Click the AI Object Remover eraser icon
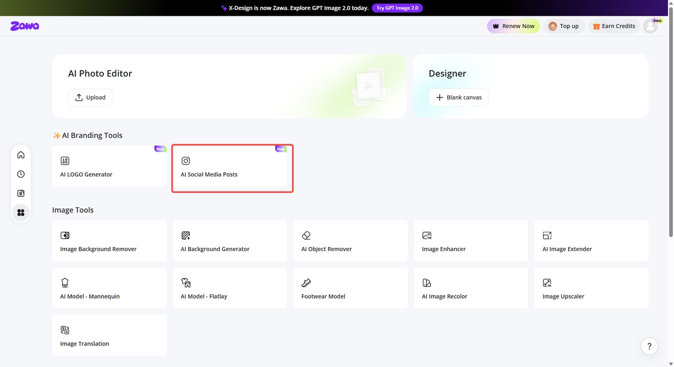 (306, 235)
